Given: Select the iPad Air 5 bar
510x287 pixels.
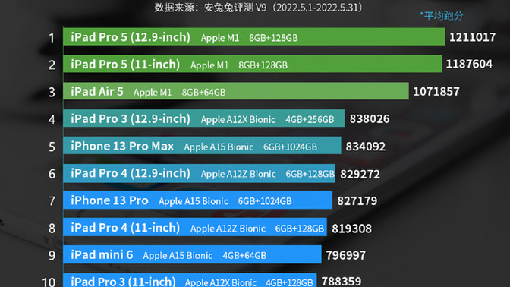Looking at the screenshot, I should coord(236,91).
